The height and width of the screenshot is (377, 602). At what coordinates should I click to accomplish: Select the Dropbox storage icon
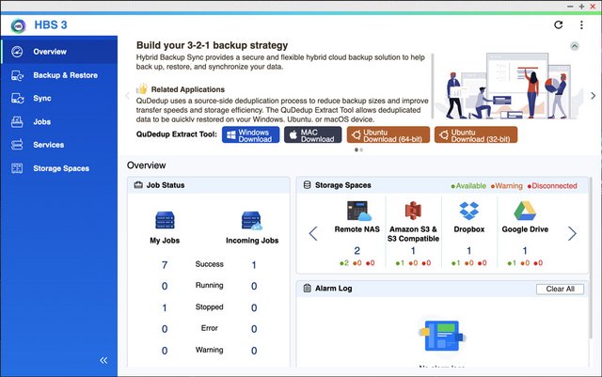(x=469, y=211)
